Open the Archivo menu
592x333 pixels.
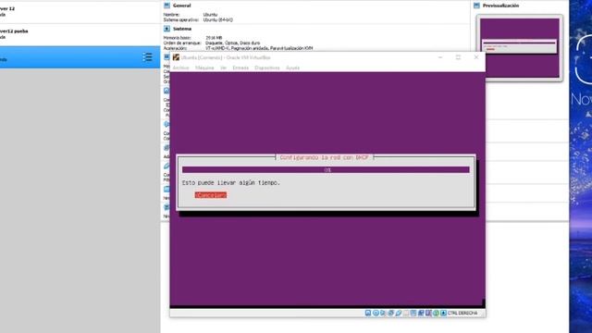[x=180, y=68]
